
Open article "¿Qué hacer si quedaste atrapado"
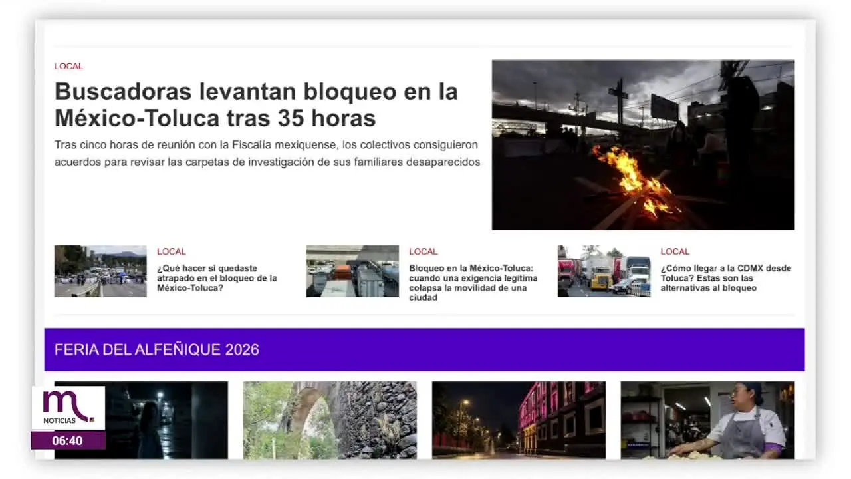click(x=217, y=278)
